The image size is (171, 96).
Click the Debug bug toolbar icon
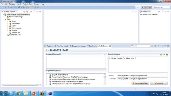pyautogui.click(x=14, y=7)
